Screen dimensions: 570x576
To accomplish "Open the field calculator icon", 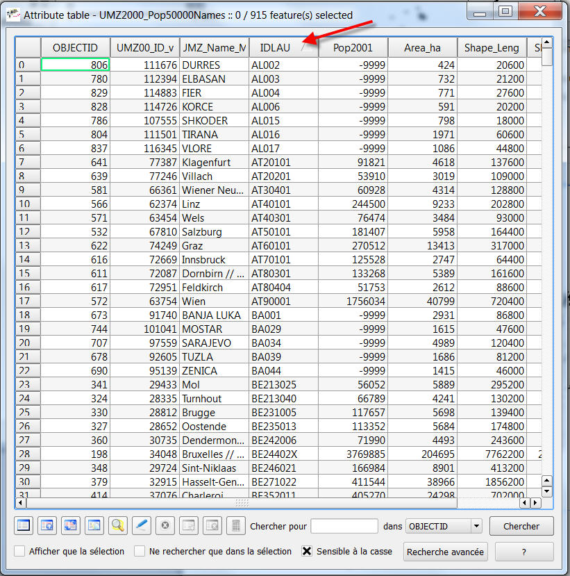I will (236, 526).
